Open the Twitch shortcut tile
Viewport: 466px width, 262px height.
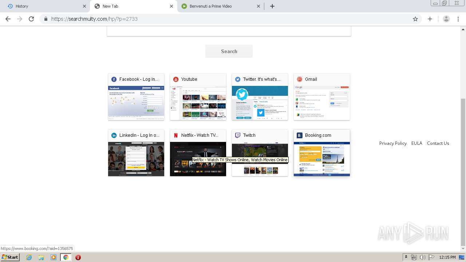click(x=260, y=153)
